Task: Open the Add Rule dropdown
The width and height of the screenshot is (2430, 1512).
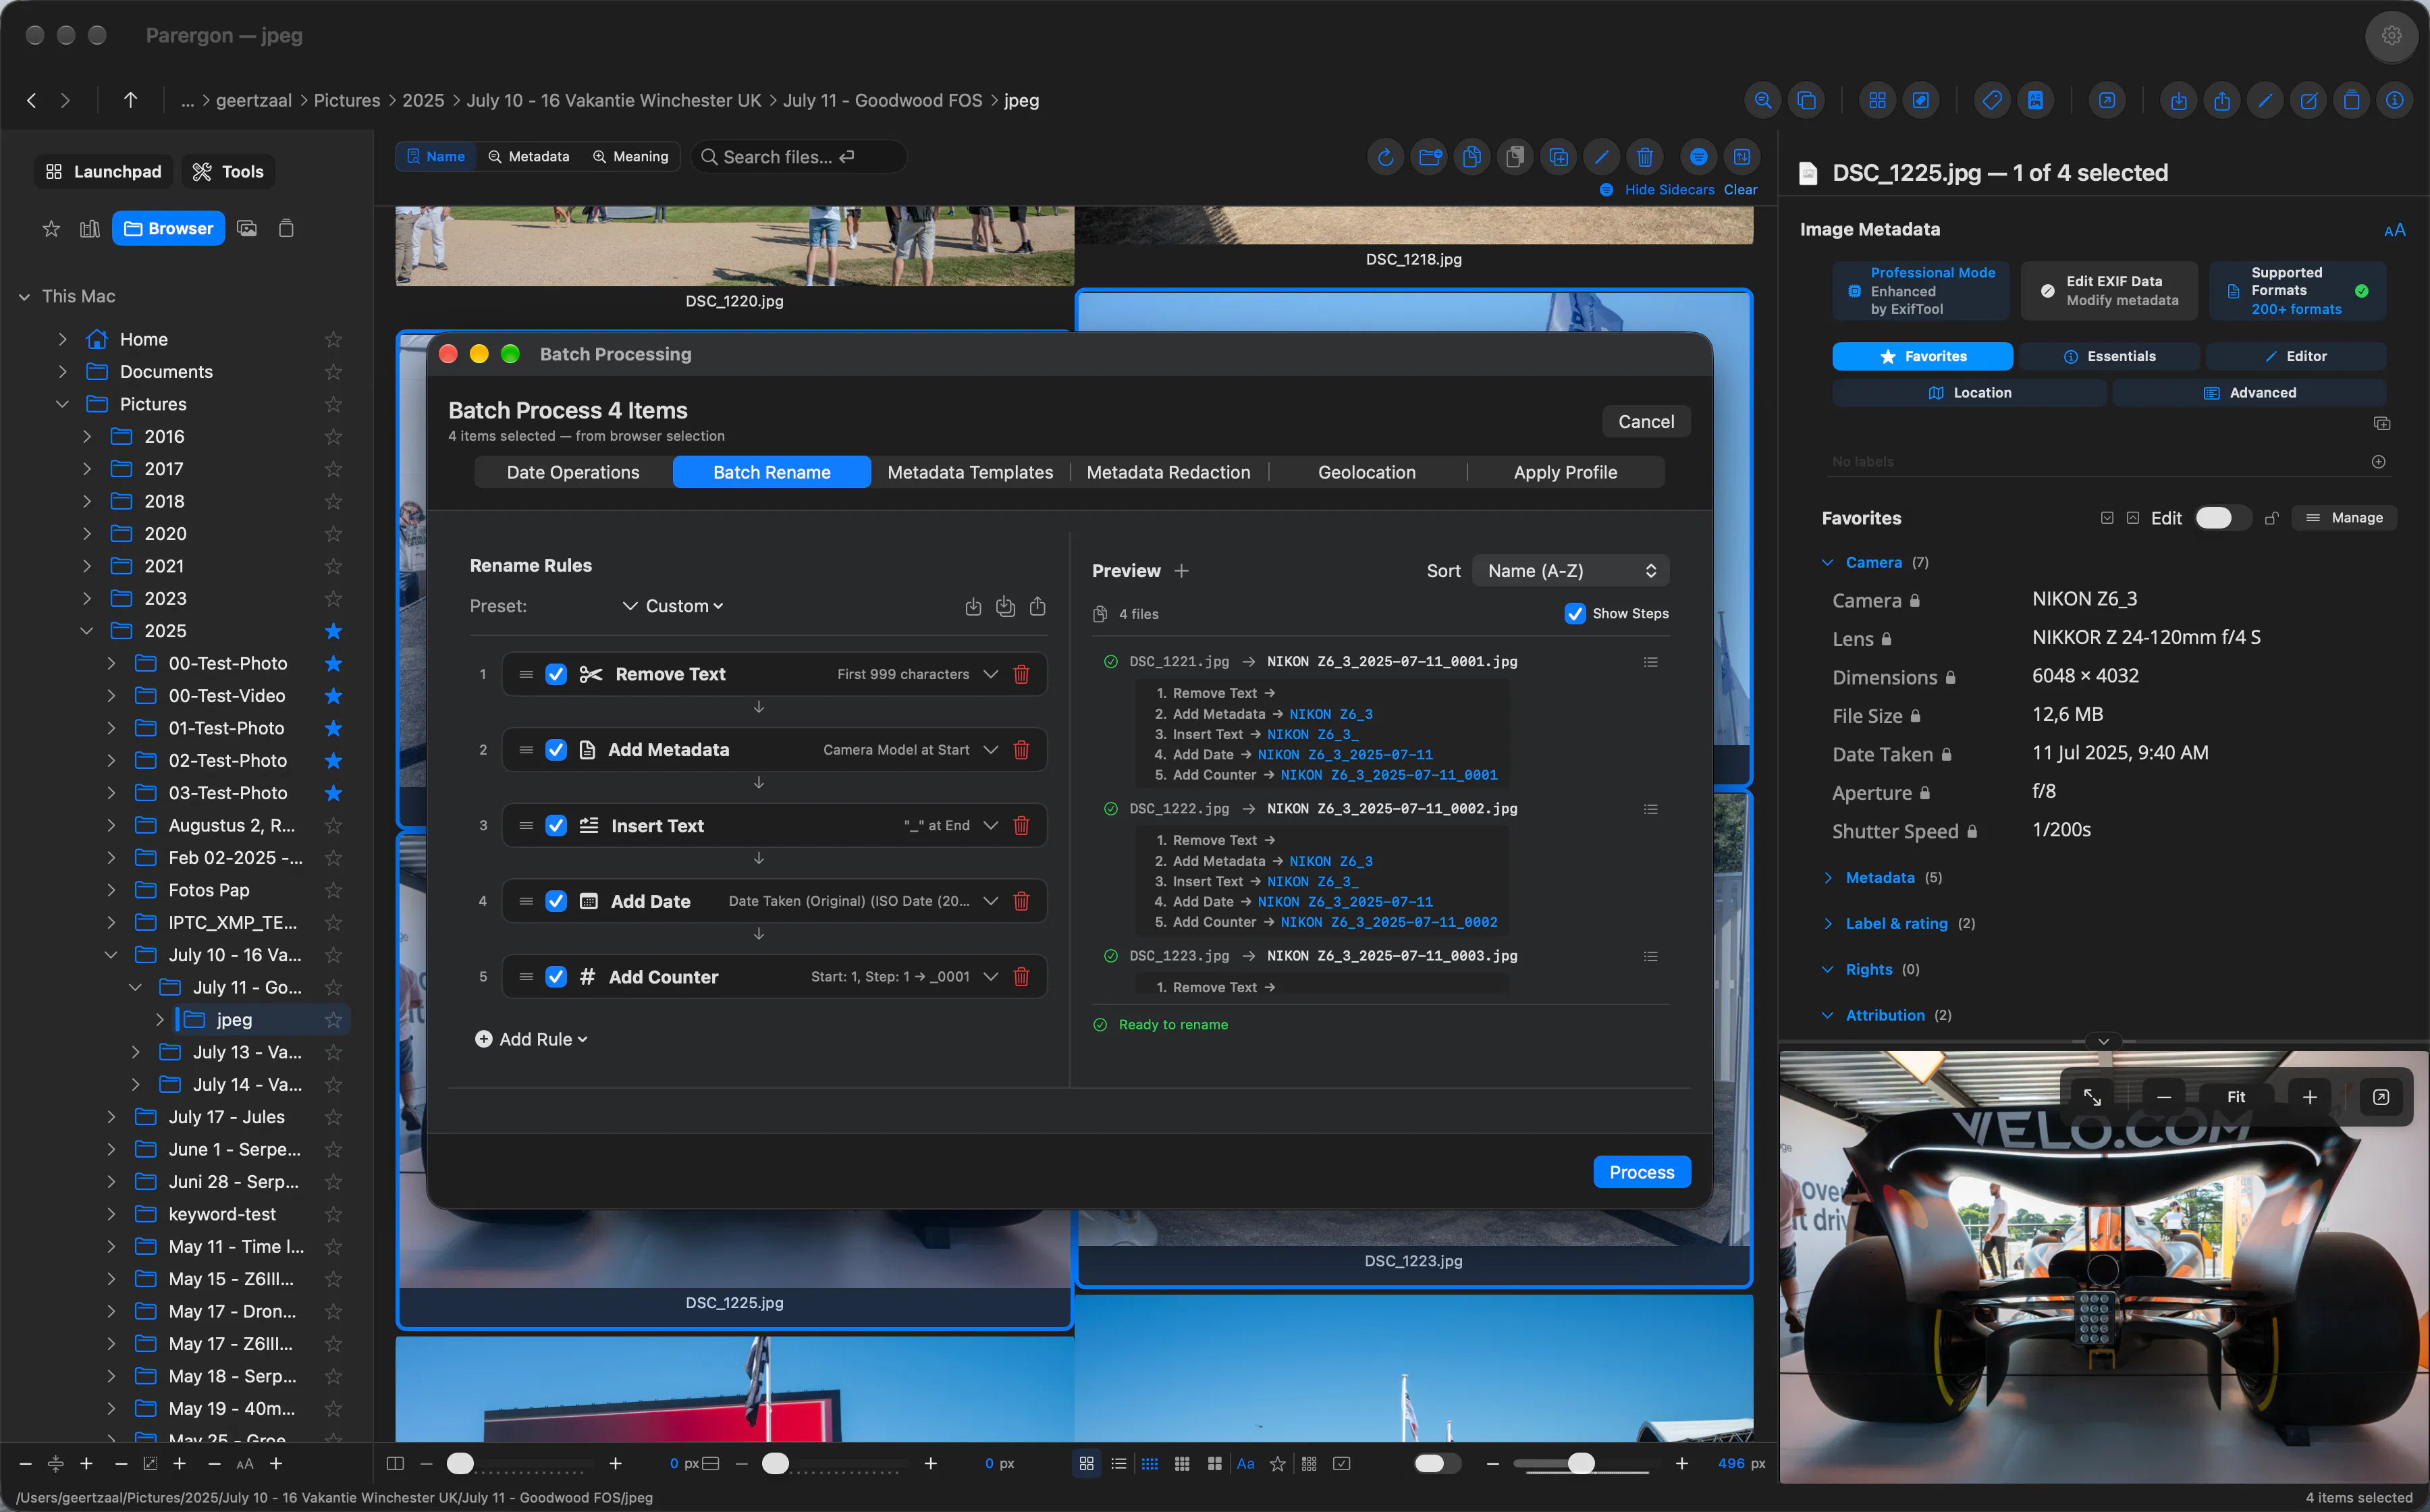Action: (531, 1039)
